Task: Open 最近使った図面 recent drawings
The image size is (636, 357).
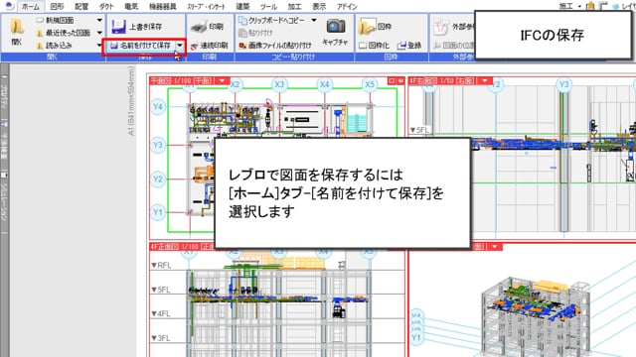Action: (63, 33)
